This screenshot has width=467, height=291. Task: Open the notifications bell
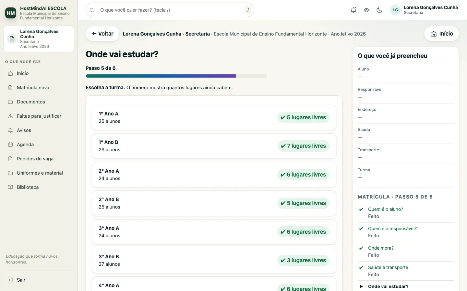tap(353, 10)
